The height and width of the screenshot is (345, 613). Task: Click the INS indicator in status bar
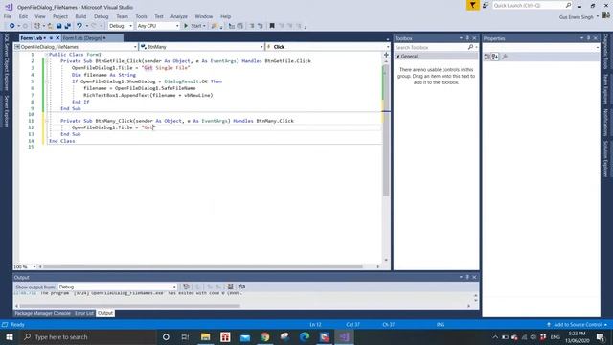(441, 325)
